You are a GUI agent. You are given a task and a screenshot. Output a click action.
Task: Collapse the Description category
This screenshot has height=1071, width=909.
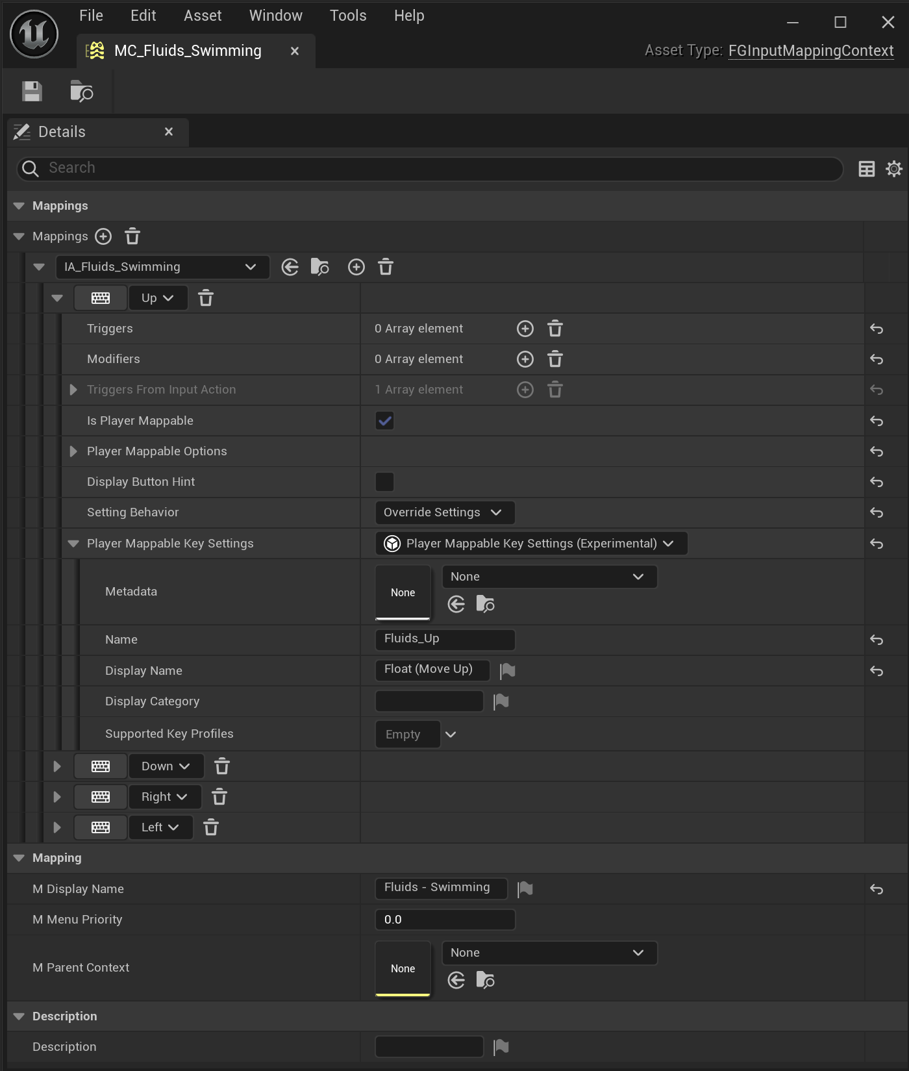click(19, 1016)
